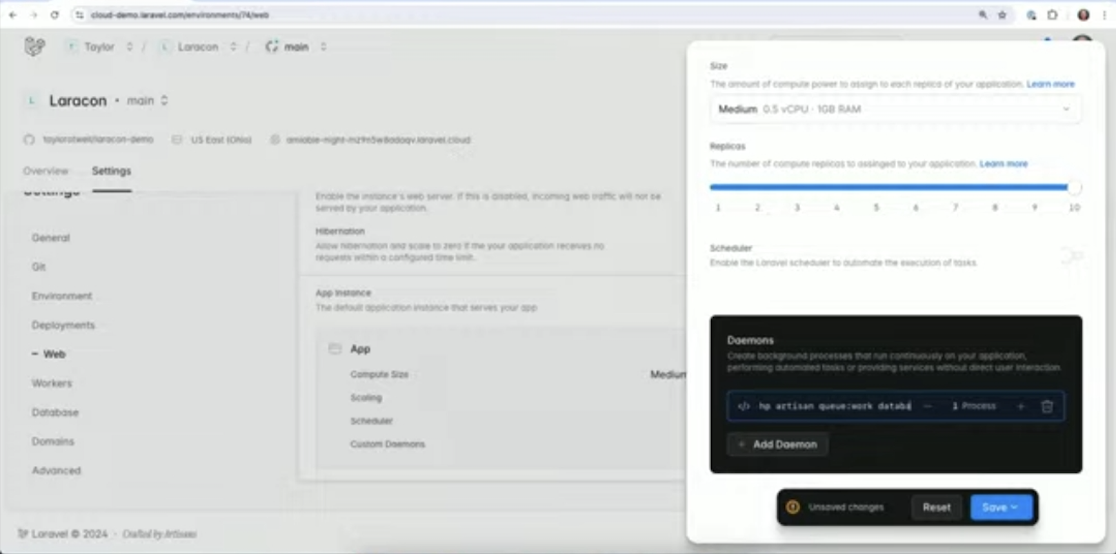Click the browser profile avatar

click(x=1084, y=14)
